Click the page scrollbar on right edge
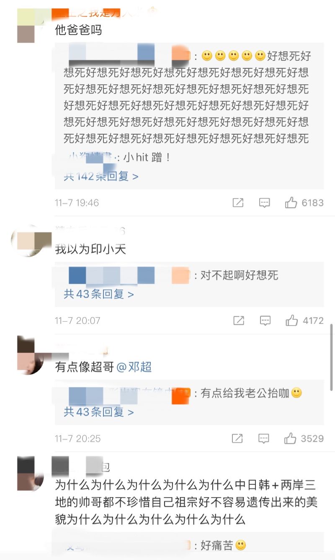 [332, 357]
